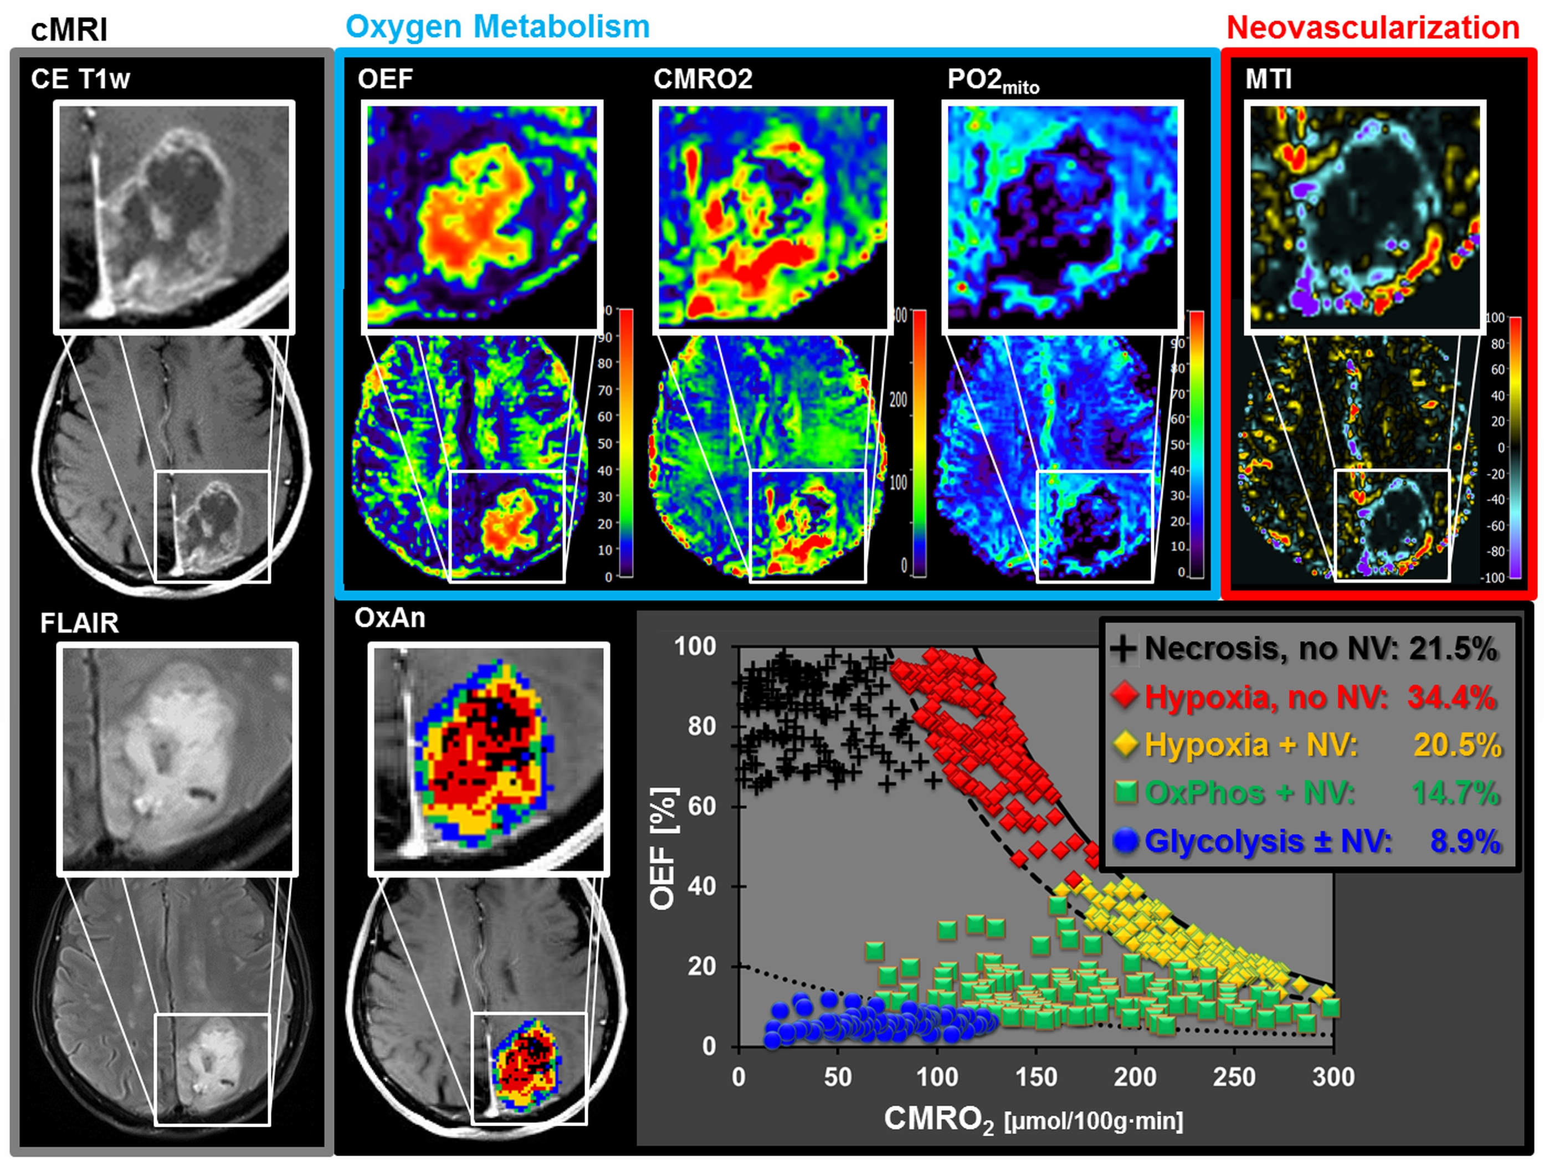Click the blue circle Glycolysis legend marker

tap(1126, 841)
